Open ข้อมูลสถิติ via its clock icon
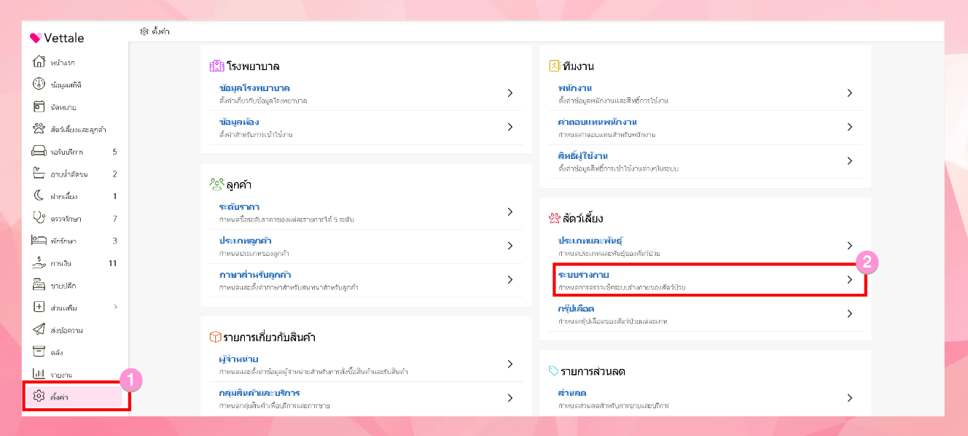Image resolution: width=968 pixels, height=436 pixels. click(x=39, y=85)
